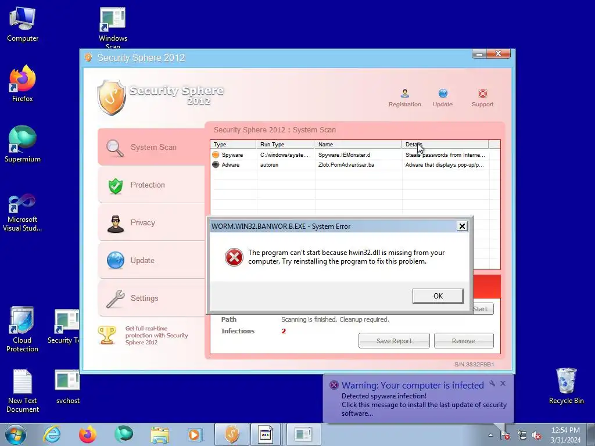Click the globe icon beside sidebar Update
This screenshot has height=446, width=595.
(x=116, y=261)
